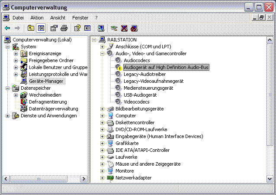
Task: Select Audiocodecs device entry
Action: (x=137, y=60)
